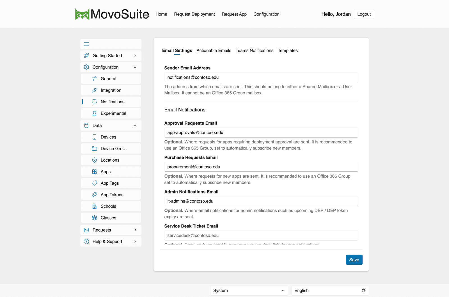Viewport: 449px width, 297px height.
Task: Open the Integration sidebar item
Action: pyautogui.click(x=111, y=90)
